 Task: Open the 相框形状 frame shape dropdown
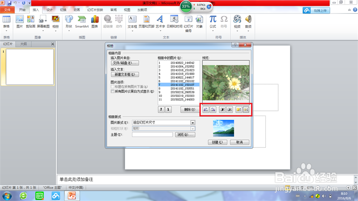pyautogui.click(x=193, y=129)
